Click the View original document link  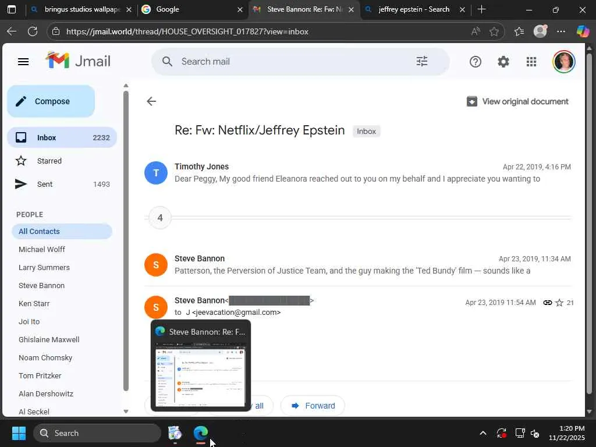pos(517,101)
